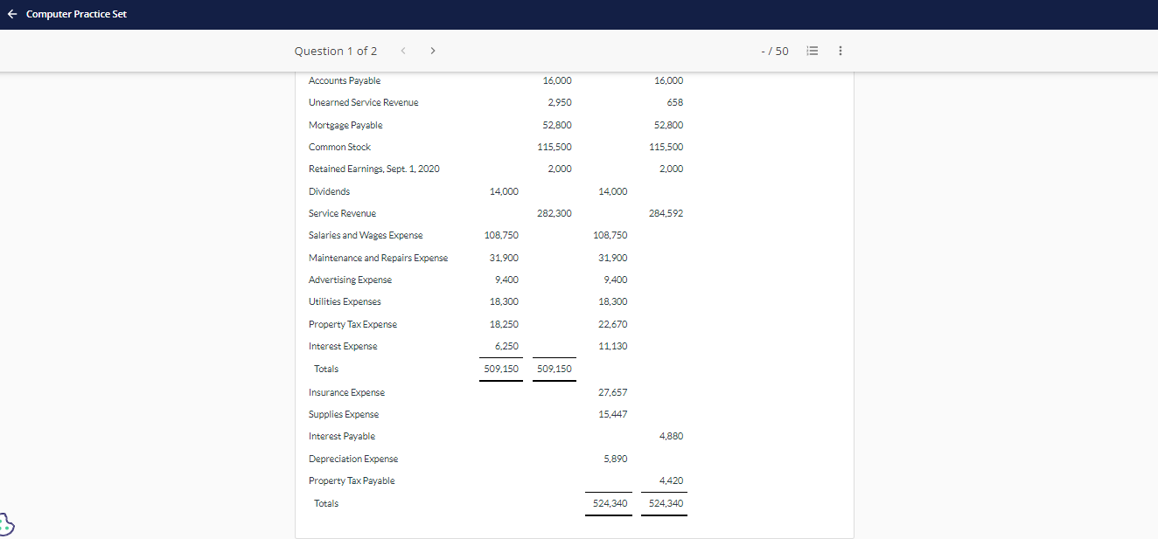Image resolution: width=1158 pixels, height=539 pixels.
Task: Click the blue pen icon at bottom left
Action: pyautogui.click(x=7, y=524)
